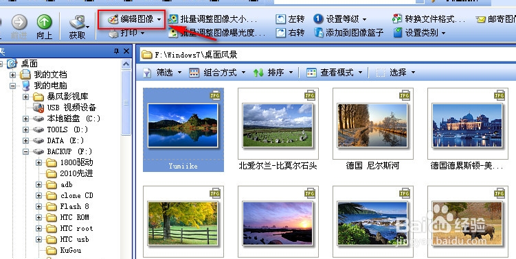
Task: Collapse BACKUP (F:) tree node
Action: (x=25, y=151)
